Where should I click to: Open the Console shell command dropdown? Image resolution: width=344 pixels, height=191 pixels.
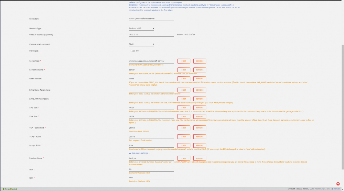click(x=141, y=44)
